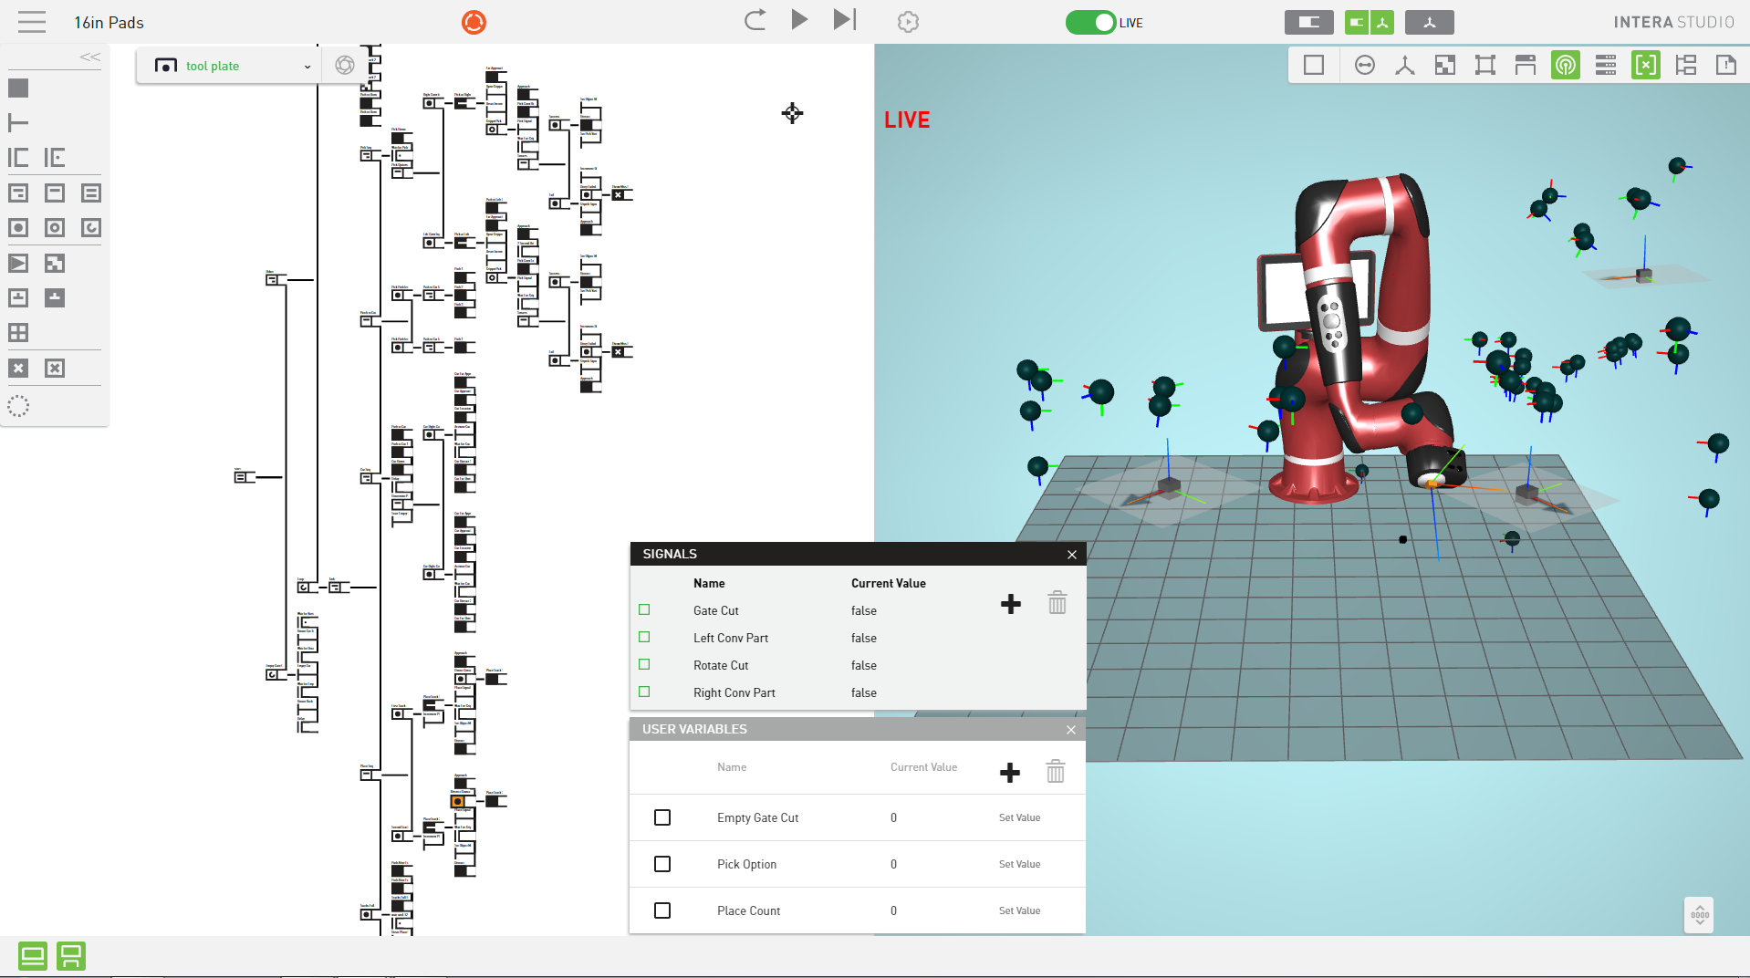Check the Right Conv Part signal checkbox

click(644, 692)
